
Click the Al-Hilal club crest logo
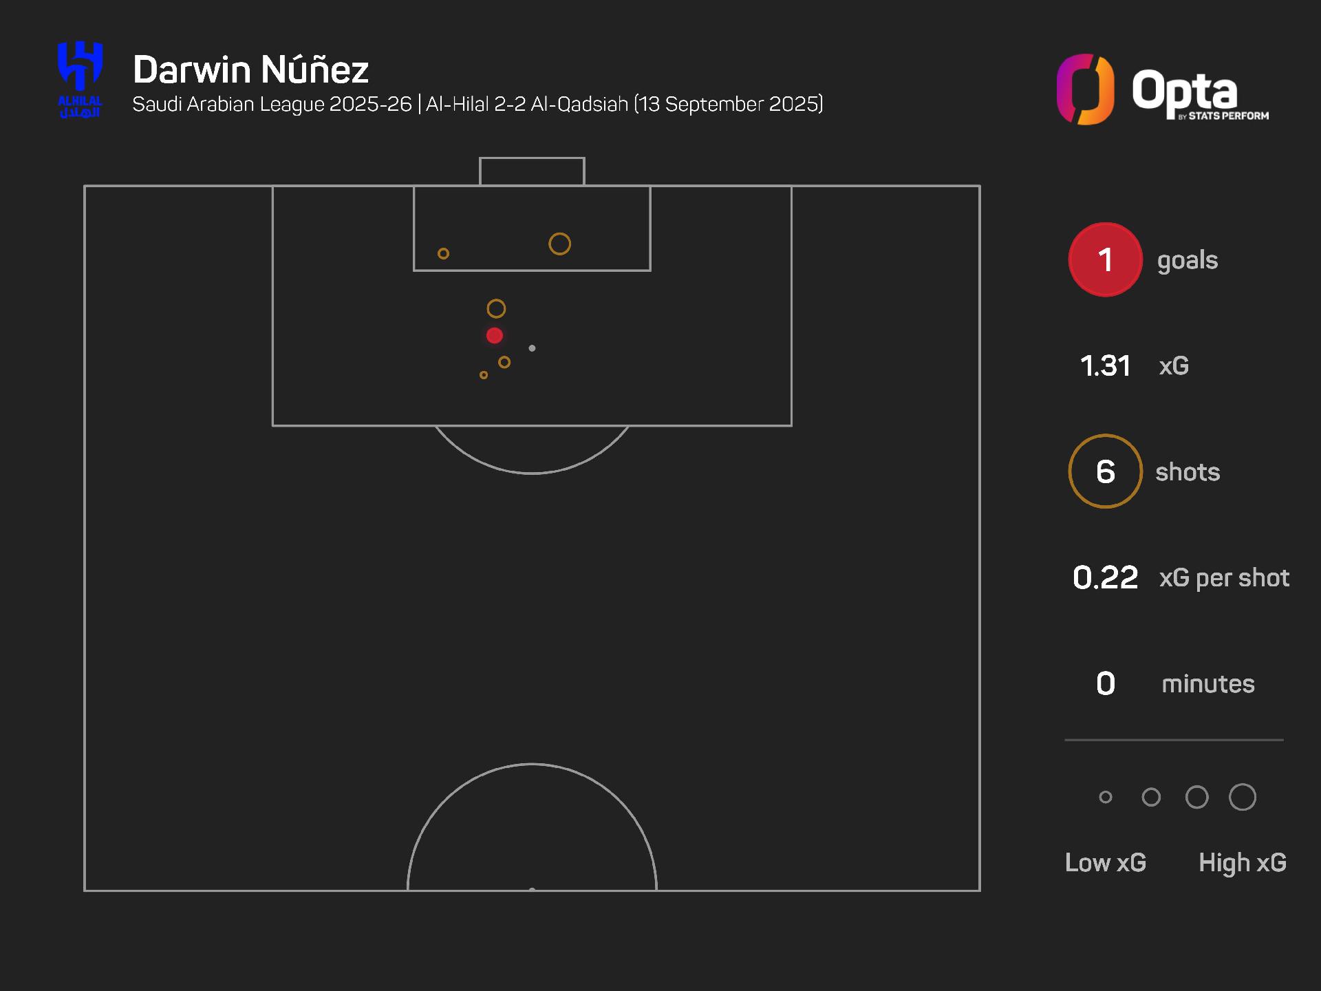[80, 79]
